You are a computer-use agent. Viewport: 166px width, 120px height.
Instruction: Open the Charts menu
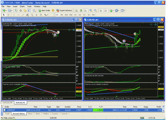pos(22,6)
